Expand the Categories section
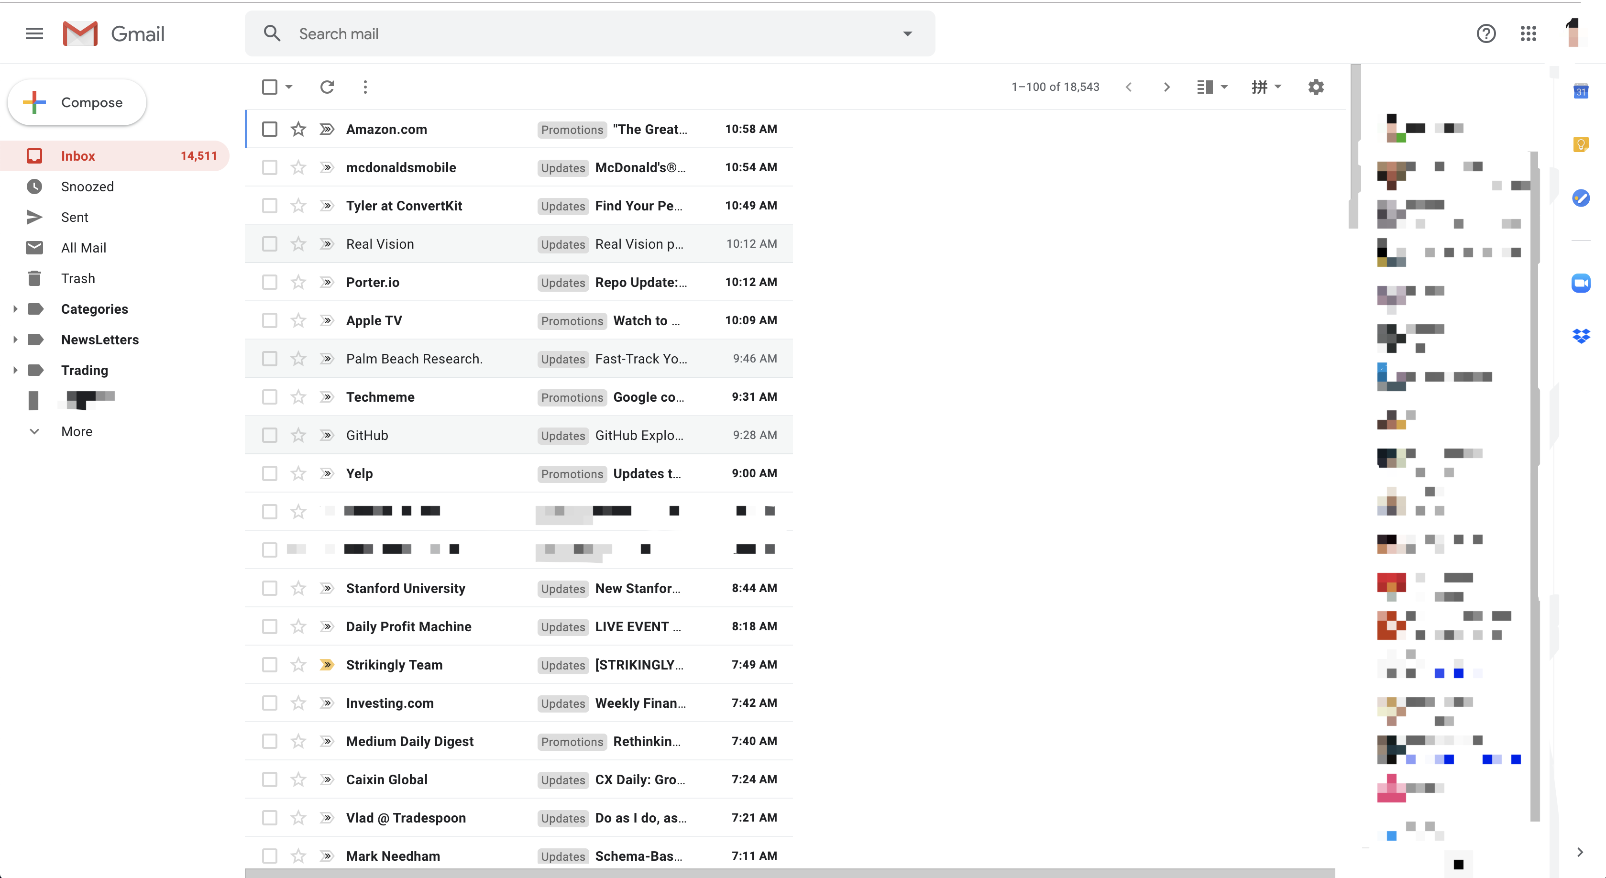The height and width of the screenshot is (878, 1606). (x=15, y=308)
